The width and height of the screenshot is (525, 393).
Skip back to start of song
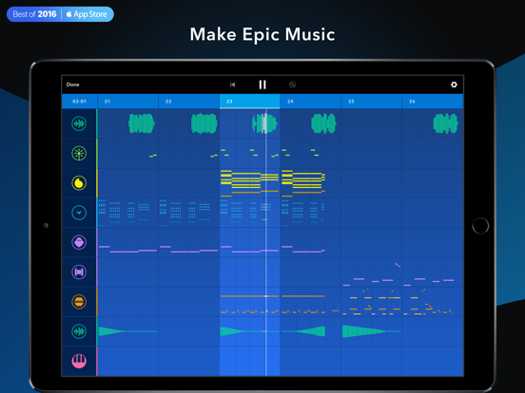[x=232, y=84]
